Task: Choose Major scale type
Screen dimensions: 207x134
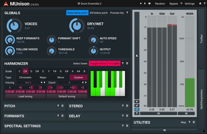Action: coord(43,77)
